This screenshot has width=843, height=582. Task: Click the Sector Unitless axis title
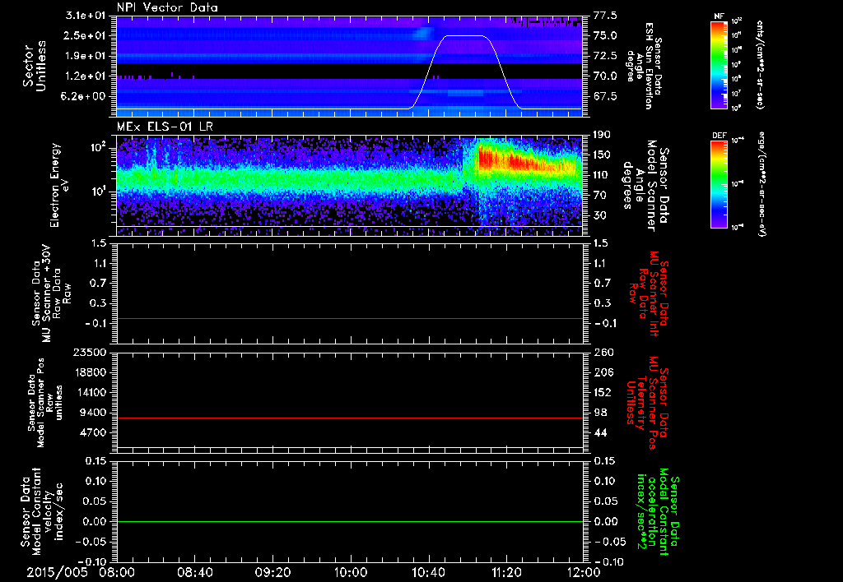pyautogui.click(x=35, y=65)
